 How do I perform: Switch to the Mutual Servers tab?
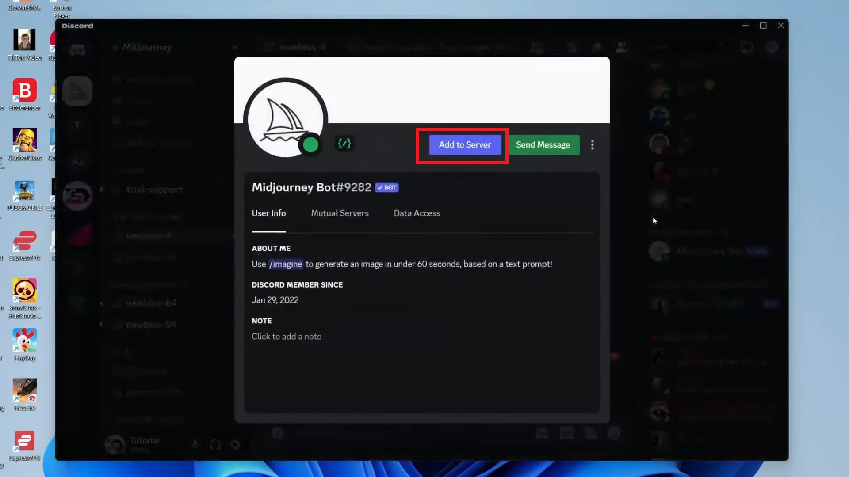(x=340, y=213)
